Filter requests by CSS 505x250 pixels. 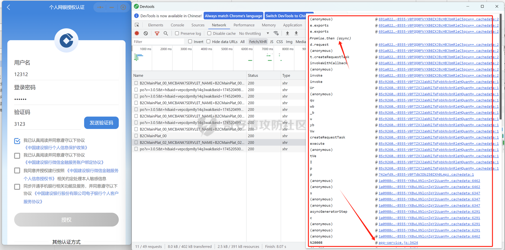coord(279,42)
